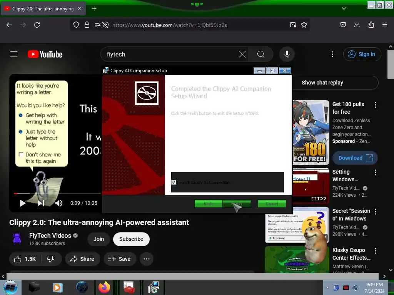This screenshot has height=295, width=394.
Task: Open options for Setting Windows video
Action: pos(376,172)
